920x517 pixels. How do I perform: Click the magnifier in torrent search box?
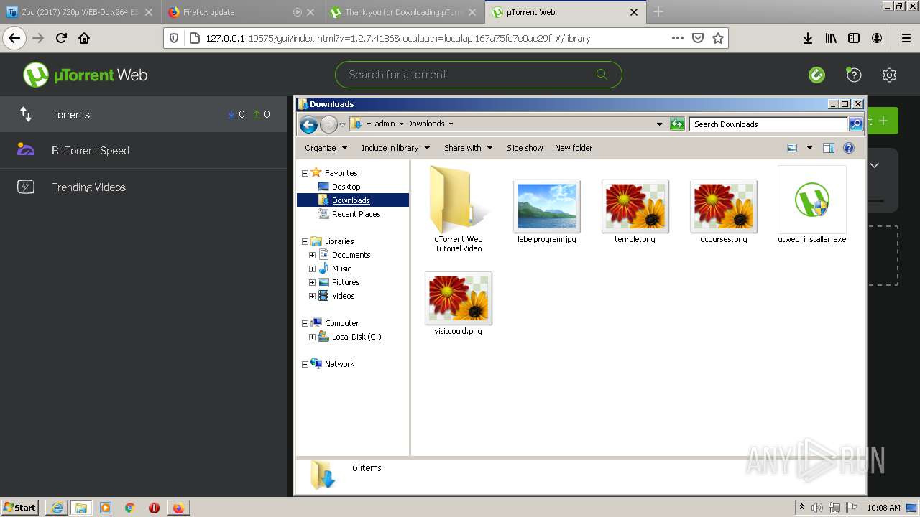602,75
